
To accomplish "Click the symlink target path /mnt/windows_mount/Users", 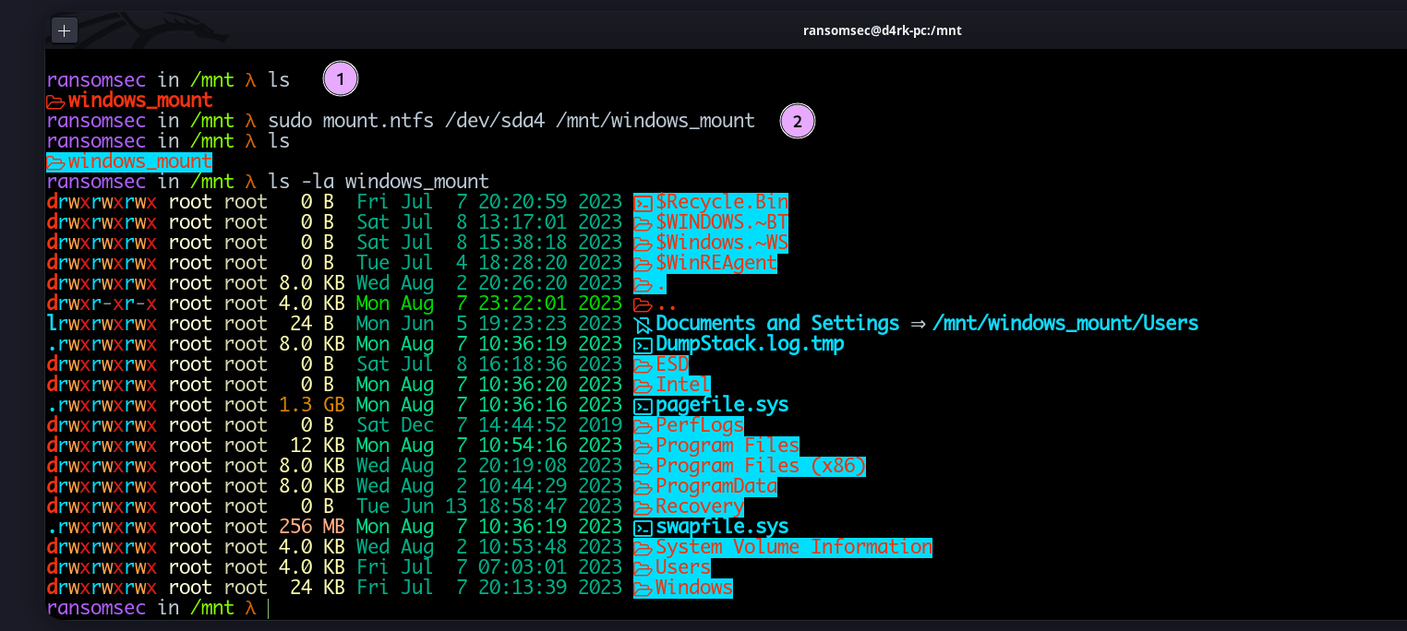I will click(x=1066, y=323).
